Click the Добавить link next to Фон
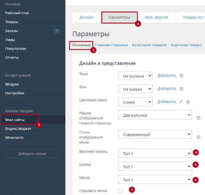Screen dimensions: 205x195 166,89
